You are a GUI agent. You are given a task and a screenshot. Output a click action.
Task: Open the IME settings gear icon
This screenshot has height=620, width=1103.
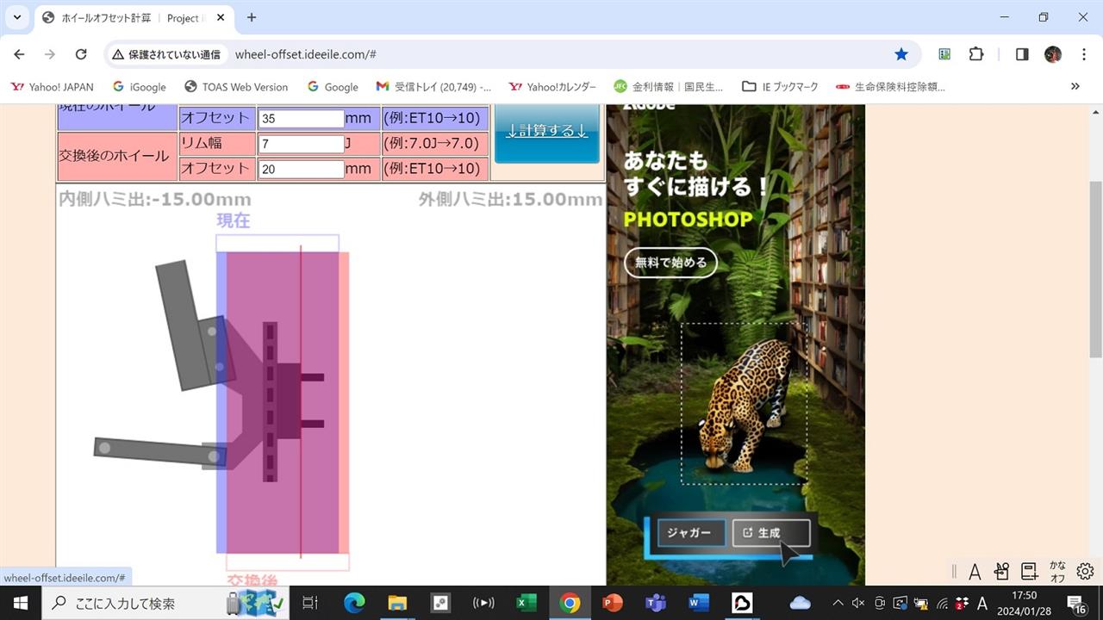(x=1086, y=571)
